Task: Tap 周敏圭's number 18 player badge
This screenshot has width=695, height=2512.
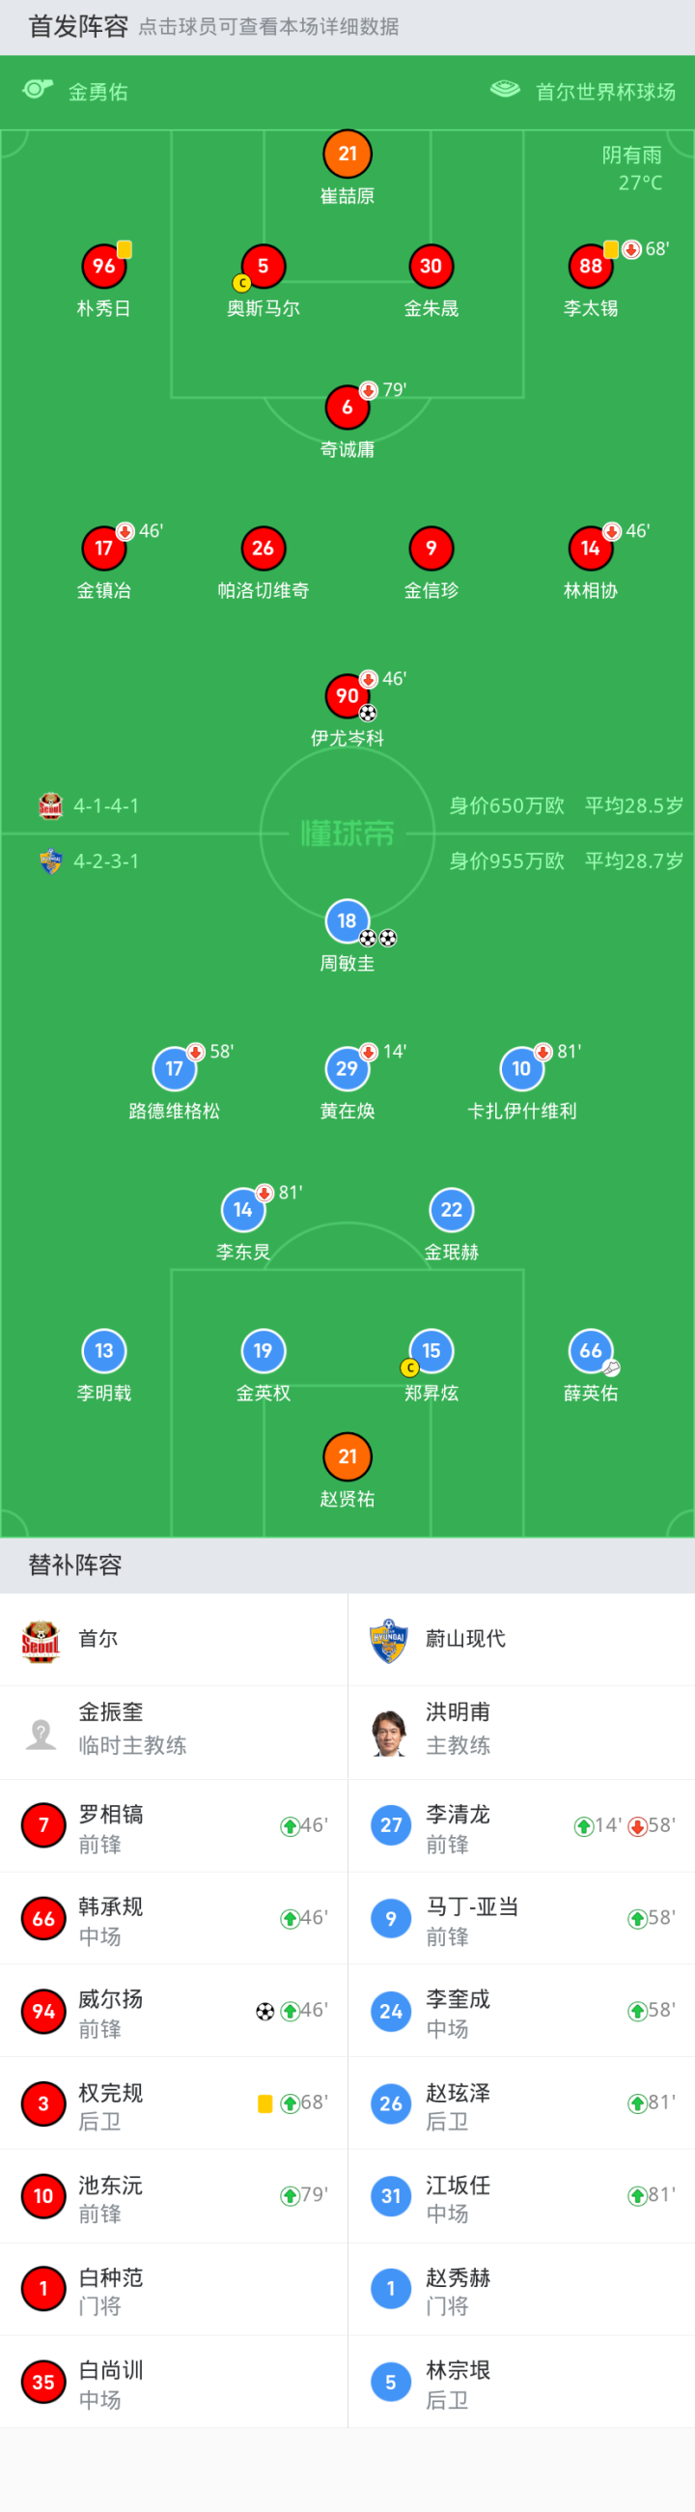Action: coord(347,920)
